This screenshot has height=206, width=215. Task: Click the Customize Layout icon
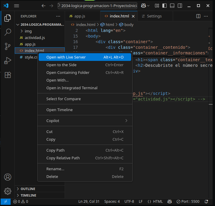click(x=157, y=6)
